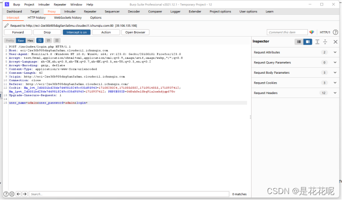Viewport: 342px width, 200px height.
Task: Switch to the User options tab
Action: 249,11
